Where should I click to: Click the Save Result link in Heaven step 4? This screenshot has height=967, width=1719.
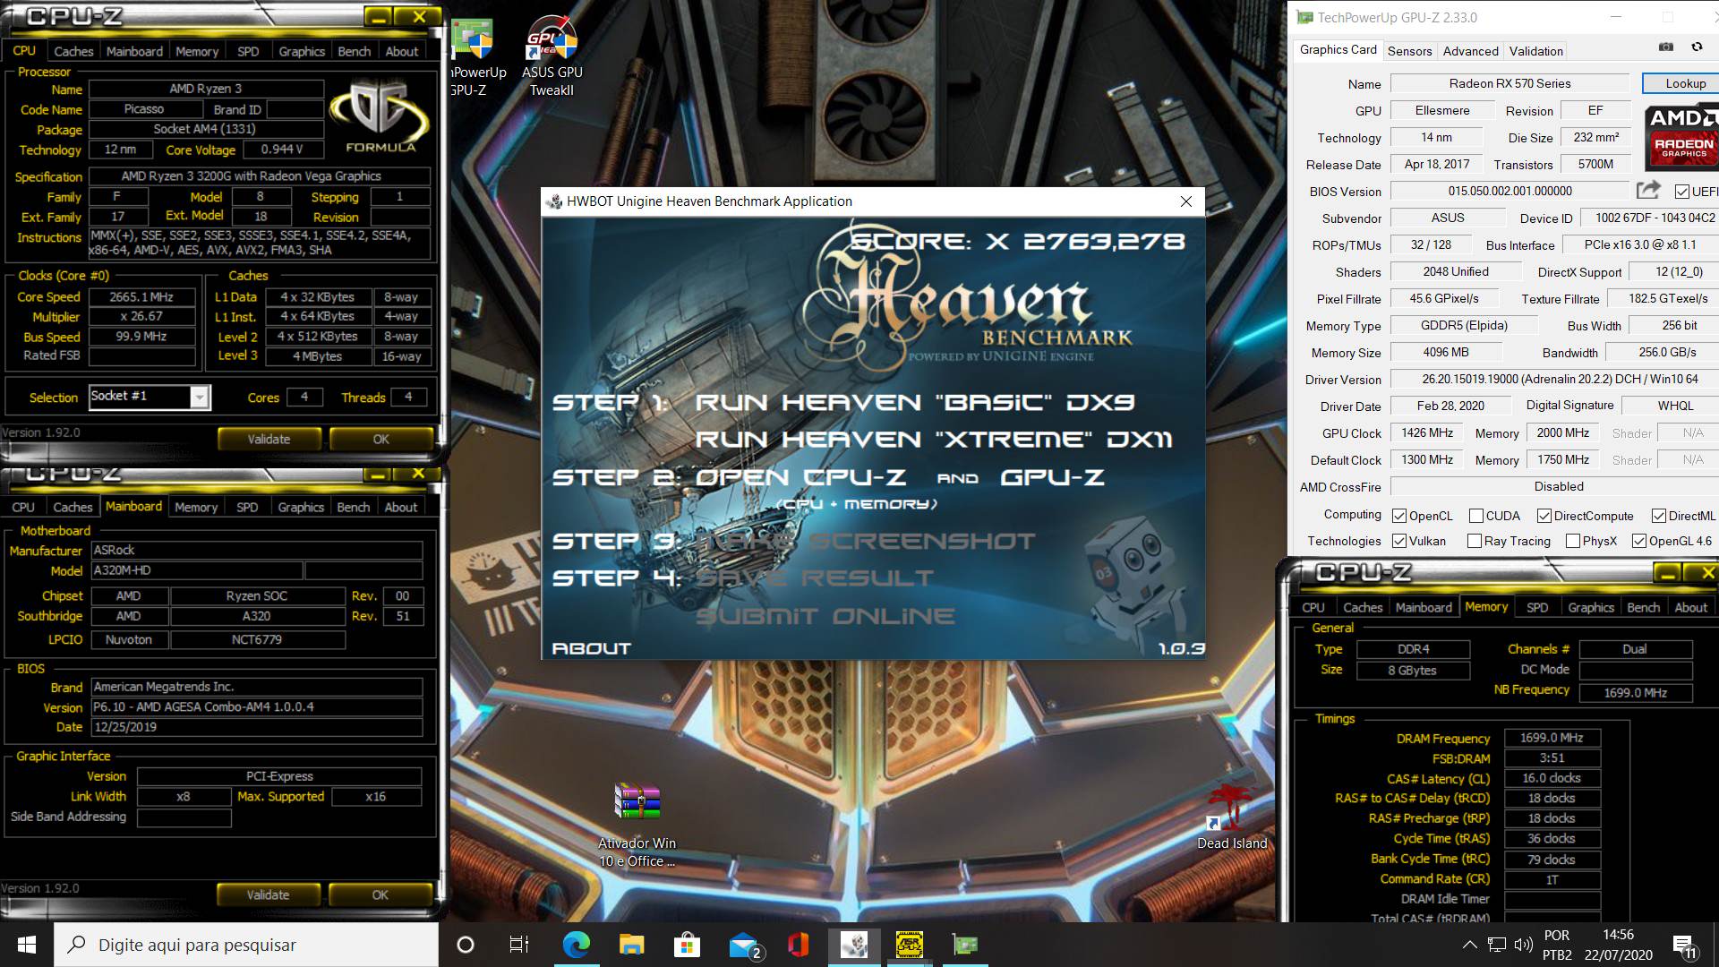point(815,578)
